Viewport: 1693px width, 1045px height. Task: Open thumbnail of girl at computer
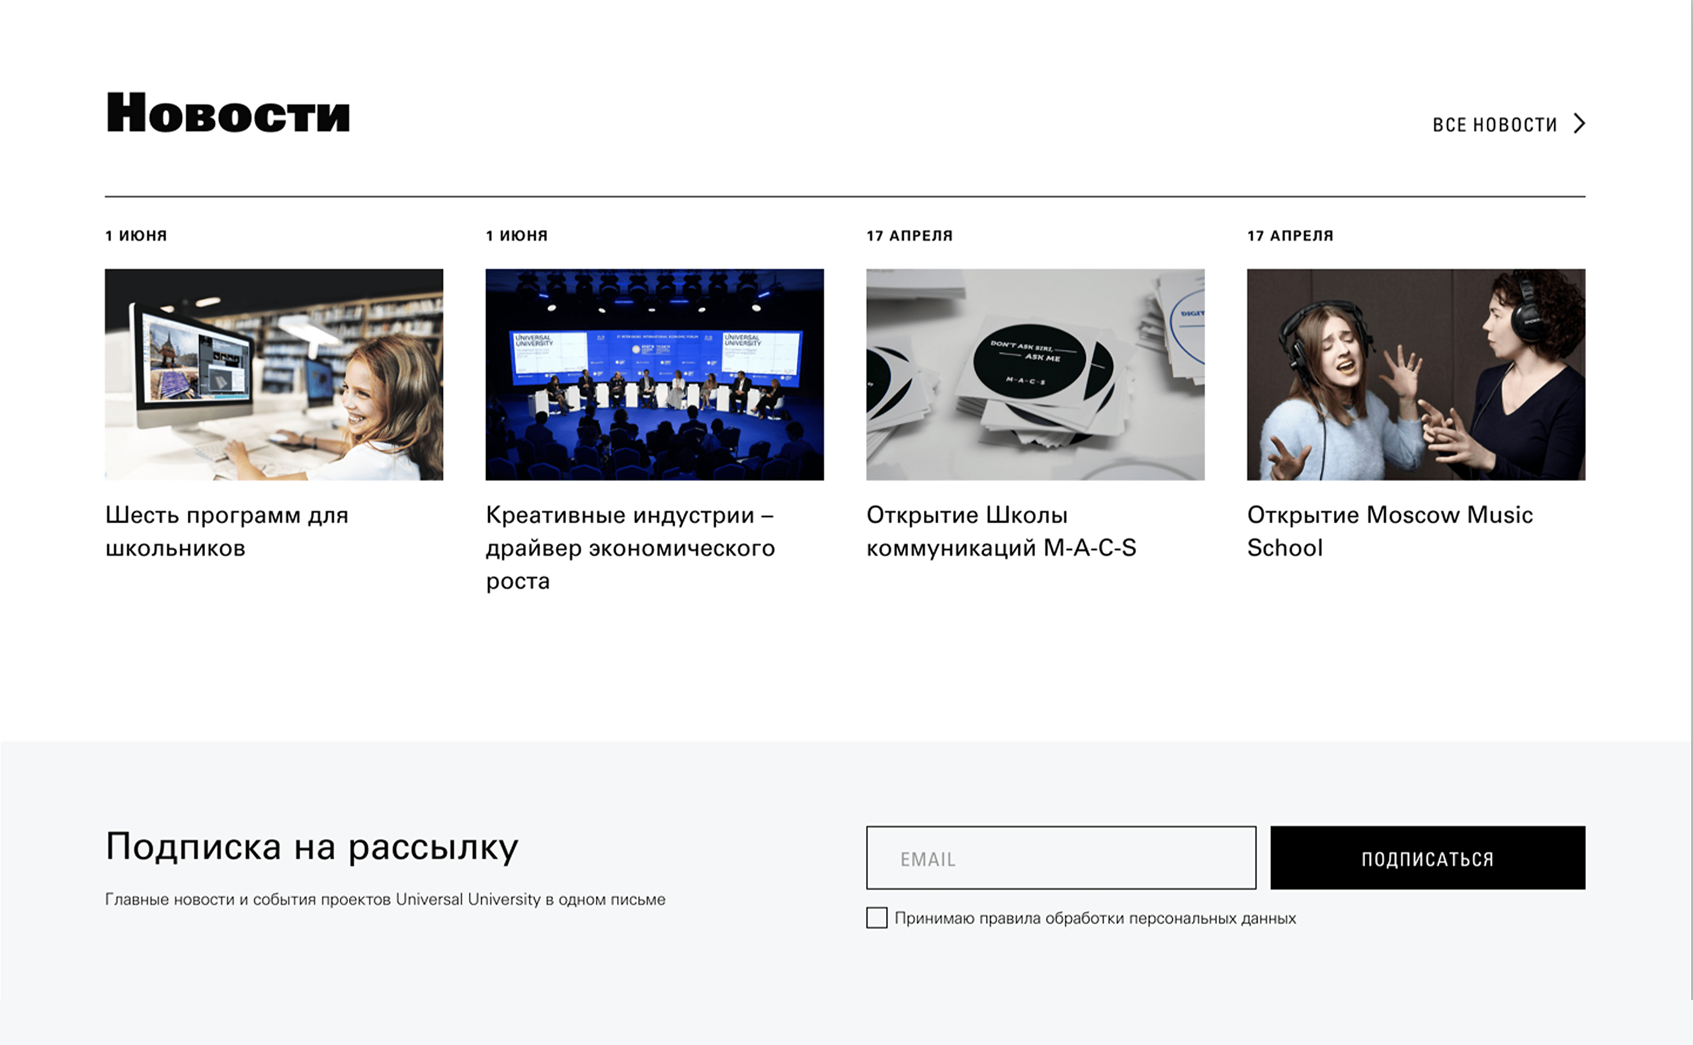(x=274, y=374)
